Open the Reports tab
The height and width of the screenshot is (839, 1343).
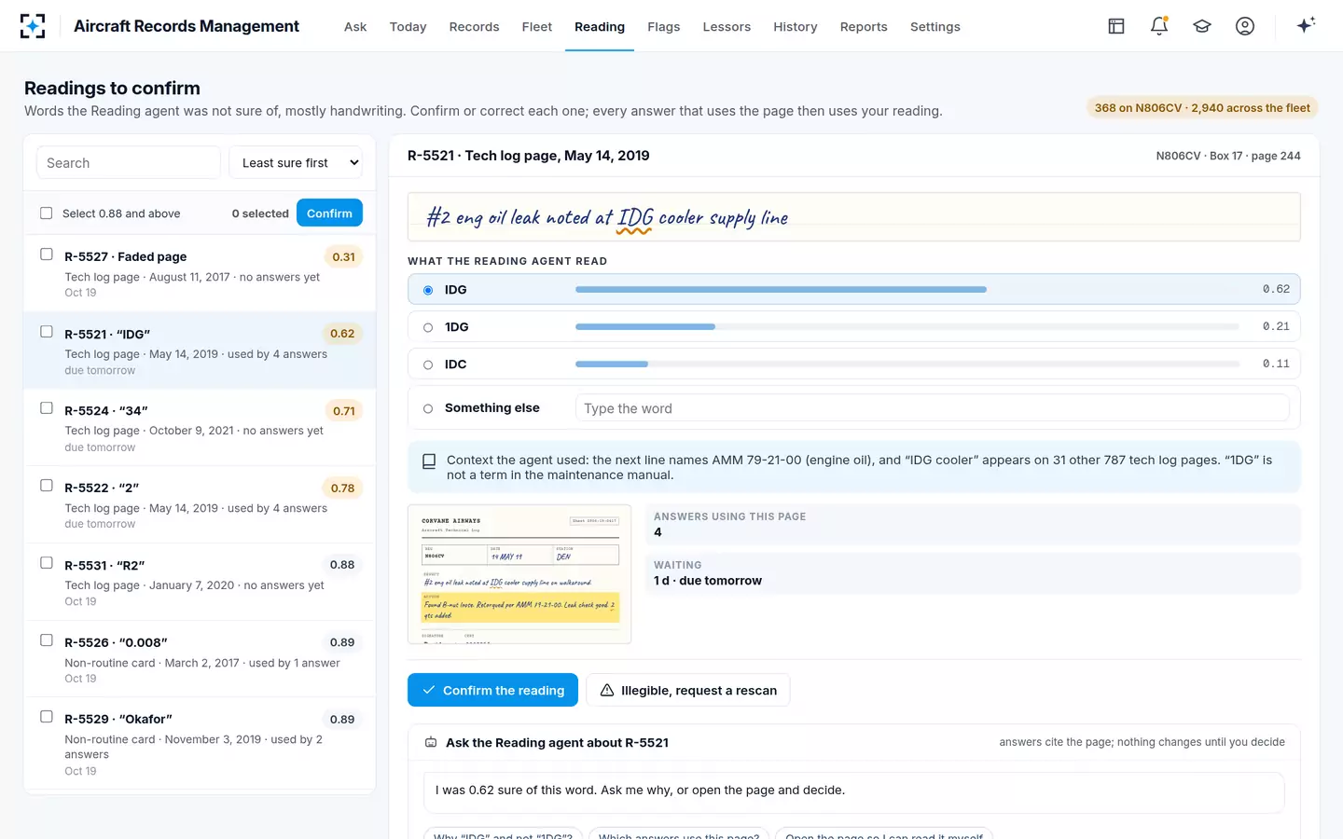click(864, 27)
